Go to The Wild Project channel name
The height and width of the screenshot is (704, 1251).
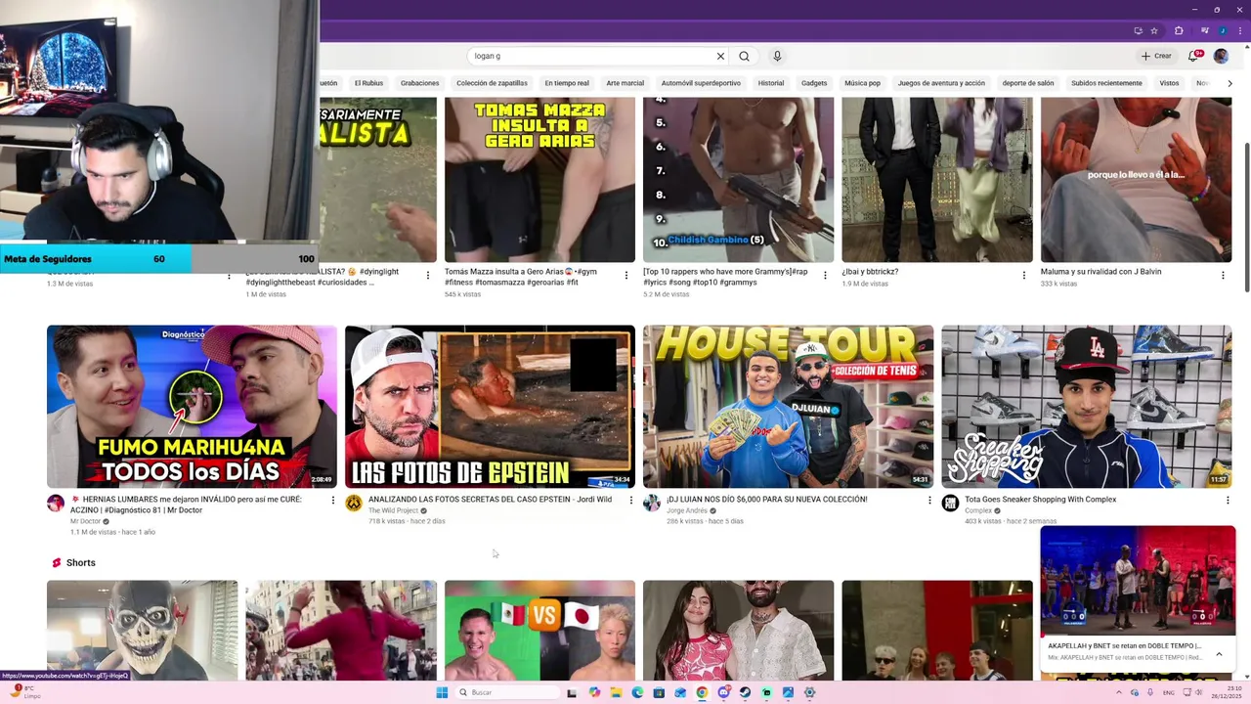393,510
